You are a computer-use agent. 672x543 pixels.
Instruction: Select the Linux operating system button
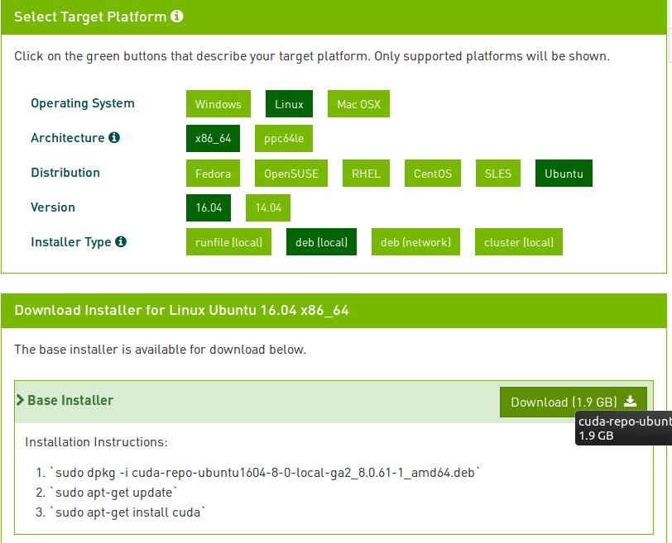289,104
